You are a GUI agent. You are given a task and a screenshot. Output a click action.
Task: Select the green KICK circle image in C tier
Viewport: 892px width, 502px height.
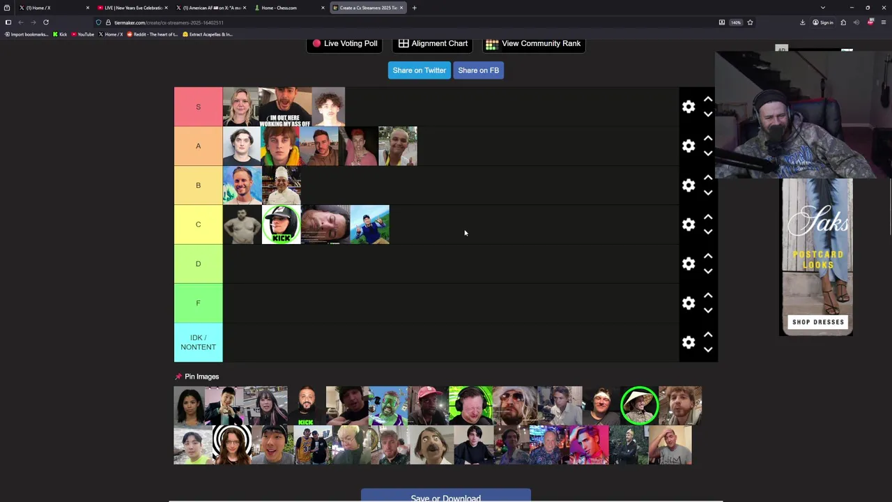click(x=281, y=225)
